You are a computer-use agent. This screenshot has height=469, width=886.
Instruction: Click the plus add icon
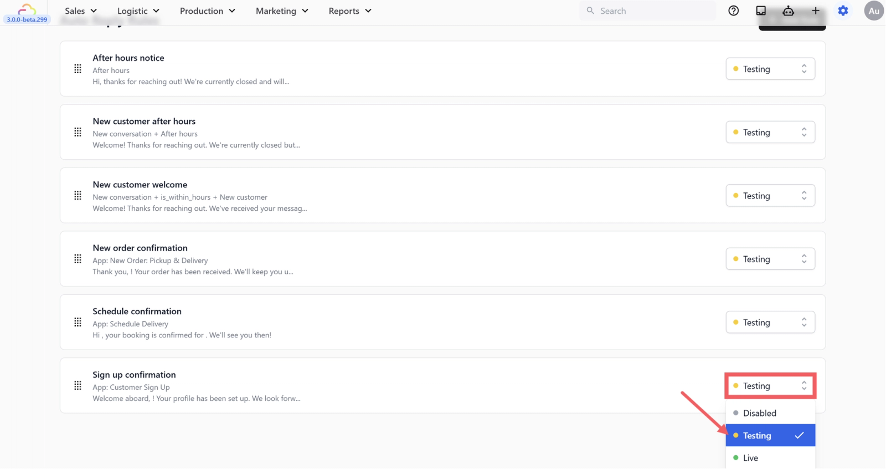pyautogui.click(x=815, y=11)
